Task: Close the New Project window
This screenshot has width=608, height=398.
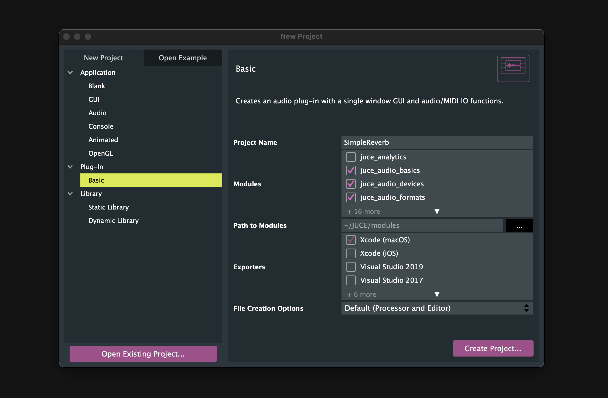Action: (x=66, y=36)
